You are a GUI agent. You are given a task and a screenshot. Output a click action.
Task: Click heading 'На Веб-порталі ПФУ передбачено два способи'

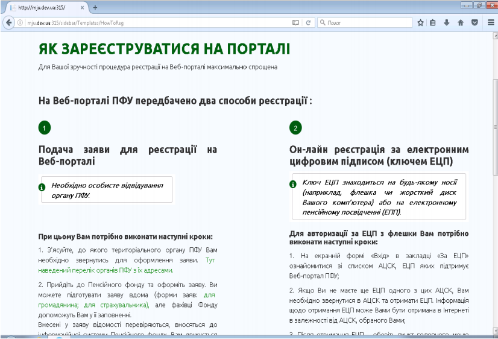(x=175, y=101)
